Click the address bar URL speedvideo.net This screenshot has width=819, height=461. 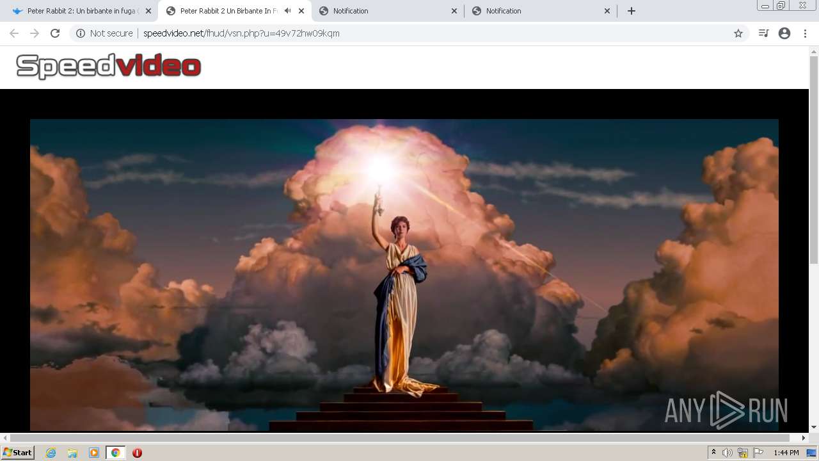241,33
